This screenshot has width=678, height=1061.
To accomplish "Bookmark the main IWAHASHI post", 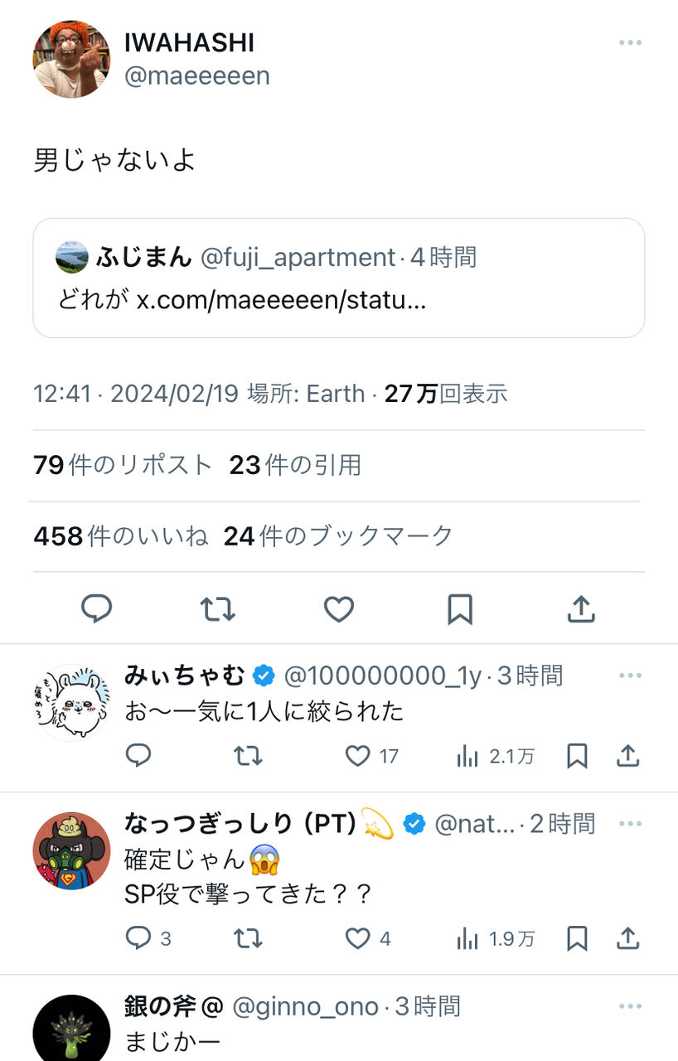I will click(460, 609).
